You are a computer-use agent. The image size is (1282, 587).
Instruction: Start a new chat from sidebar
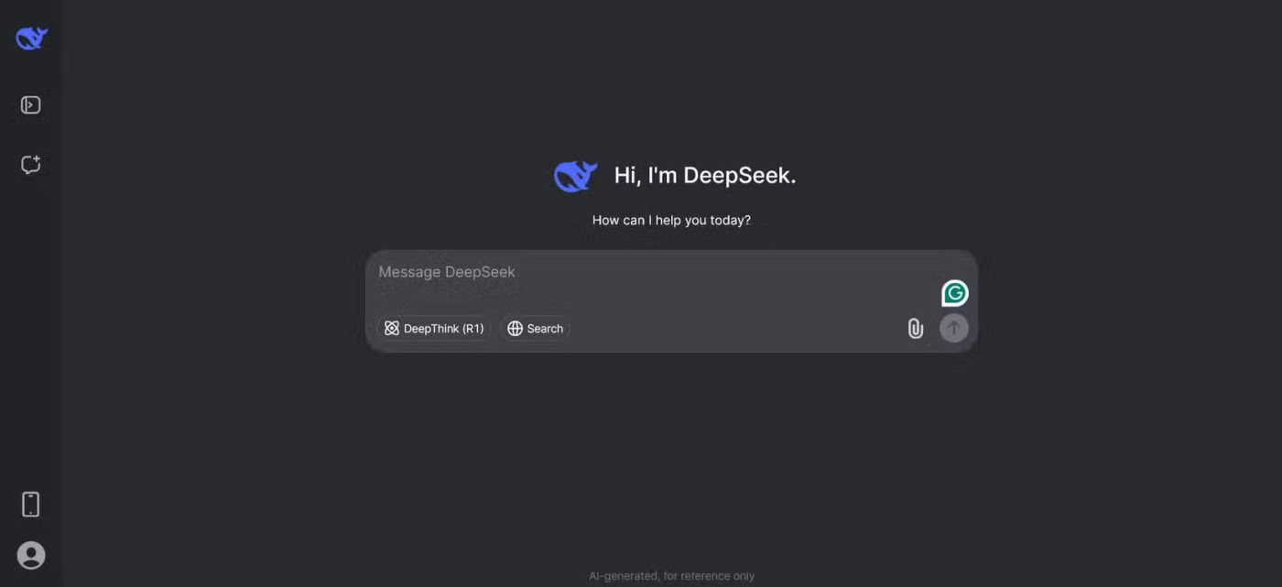click(31, 165)
